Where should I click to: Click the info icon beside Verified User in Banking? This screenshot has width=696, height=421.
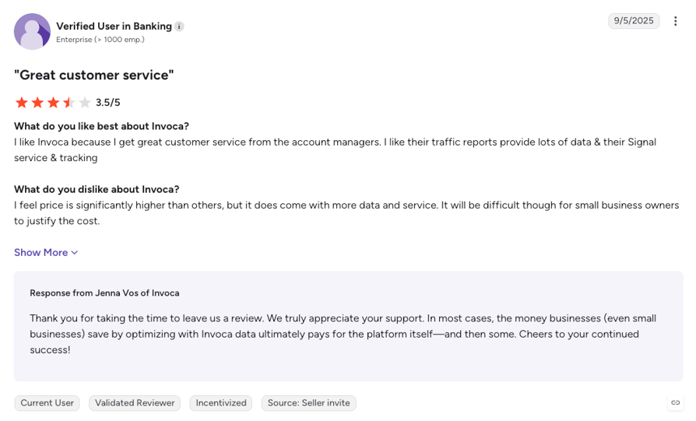point(179,26)
